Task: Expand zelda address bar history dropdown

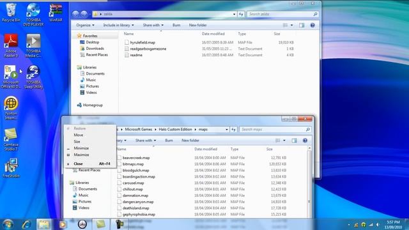Action: point(235,14)
